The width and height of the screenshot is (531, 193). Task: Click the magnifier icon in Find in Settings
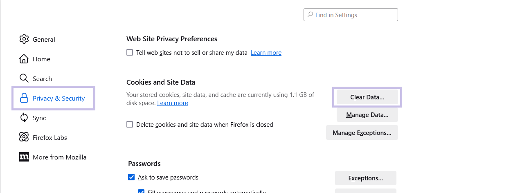(310, 15)
